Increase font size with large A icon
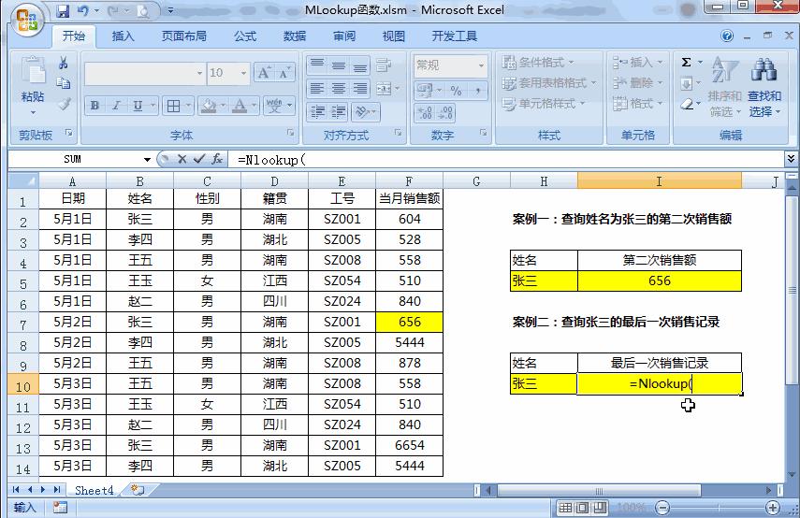Viewport: 800px width, 518px height. (x=264, y=73)
